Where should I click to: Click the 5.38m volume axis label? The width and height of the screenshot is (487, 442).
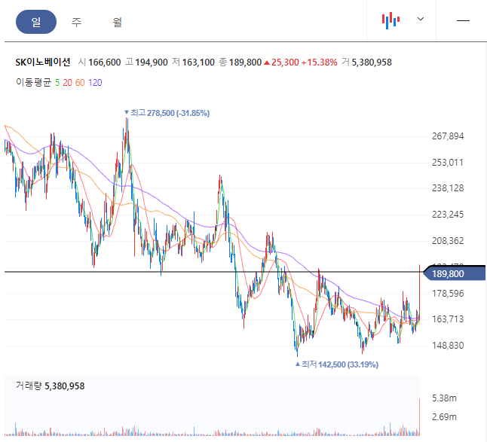point(444,398)
